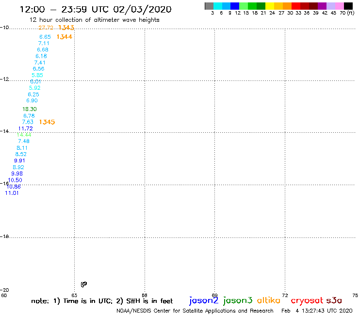
Task: Click the wave height value 6.78
Action: tap(29, 116)
